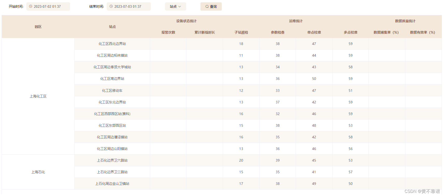Click the 数据质量统计 group header
444x196 pixels.
click(x=405, y=21)
